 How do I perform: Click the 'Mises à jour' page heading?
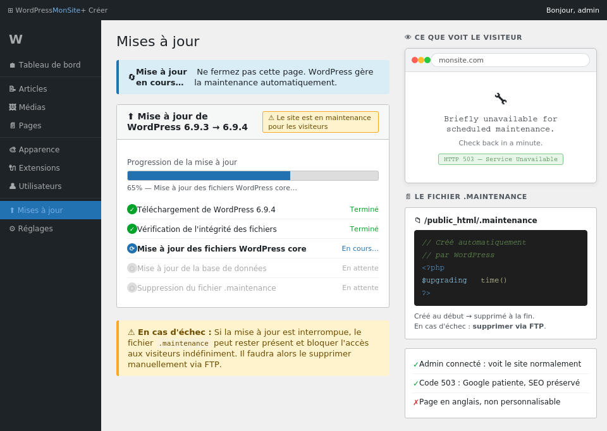coord(158,42)
